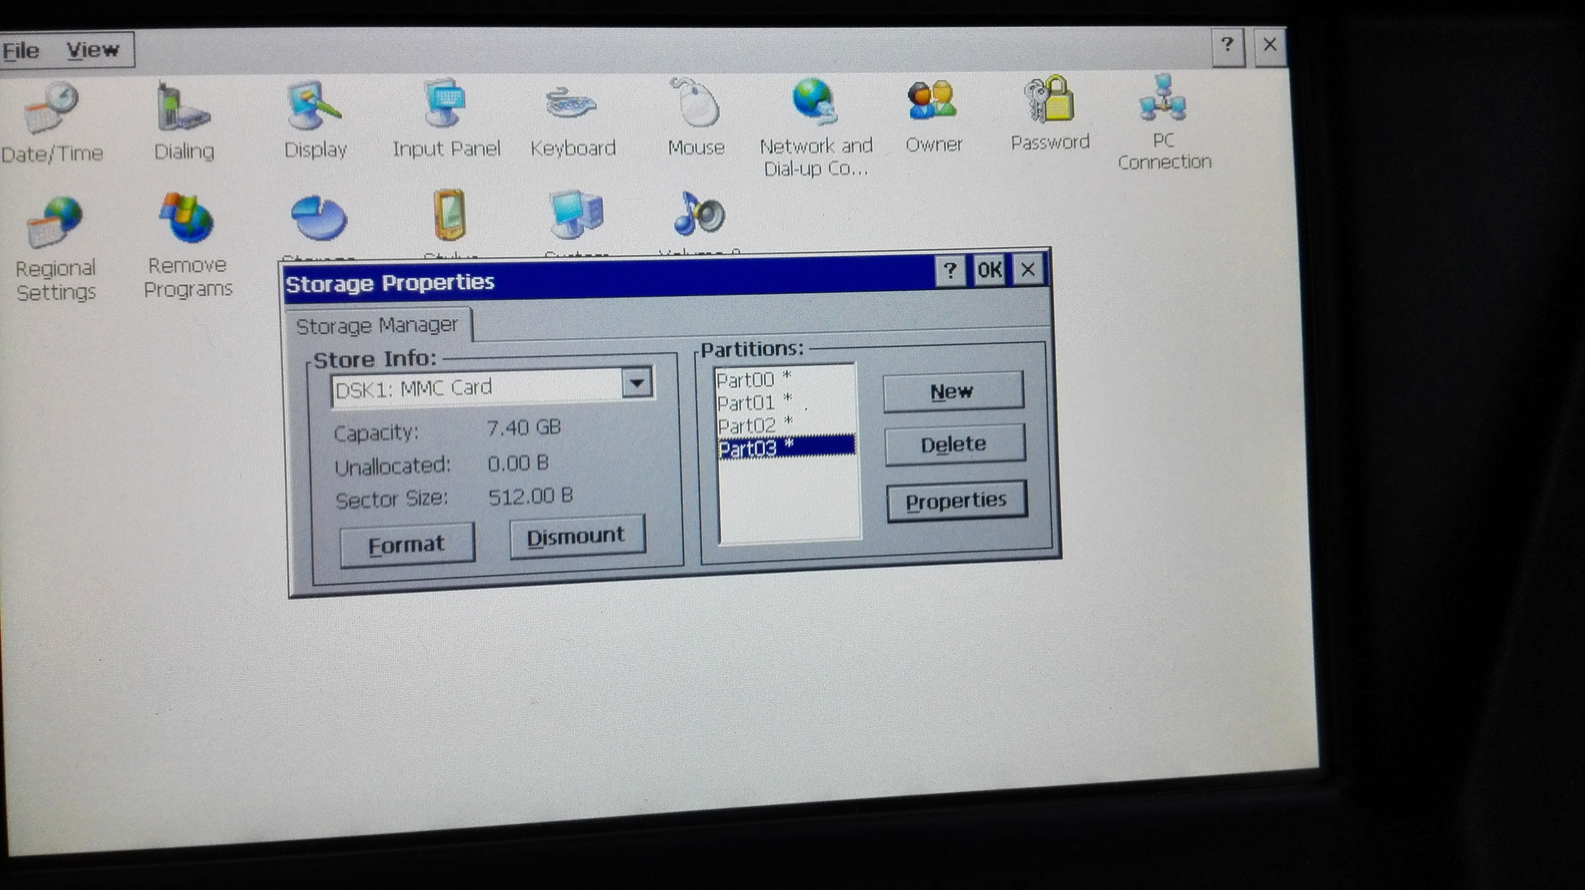Select the Storage Manager tab
The image size is (1585, 890).
click(x=376, y=325)
